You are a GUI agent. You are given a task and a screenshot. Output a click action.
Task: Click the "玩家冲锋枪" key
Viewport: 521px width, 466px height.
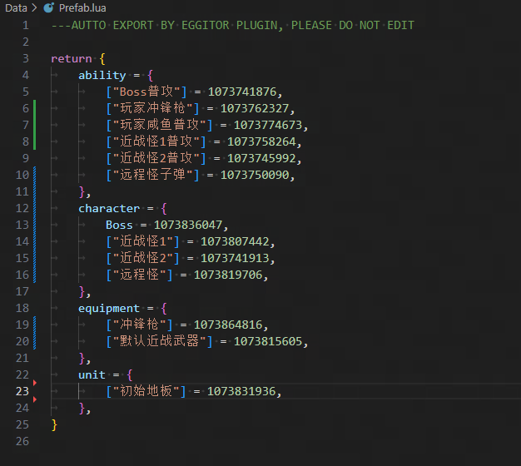pyautogui.click(x=152, y=108)
